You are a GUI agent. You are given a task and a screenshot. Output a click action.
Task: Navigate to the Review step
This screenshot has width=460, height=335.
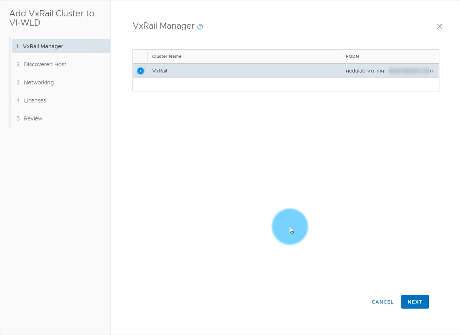33,118
